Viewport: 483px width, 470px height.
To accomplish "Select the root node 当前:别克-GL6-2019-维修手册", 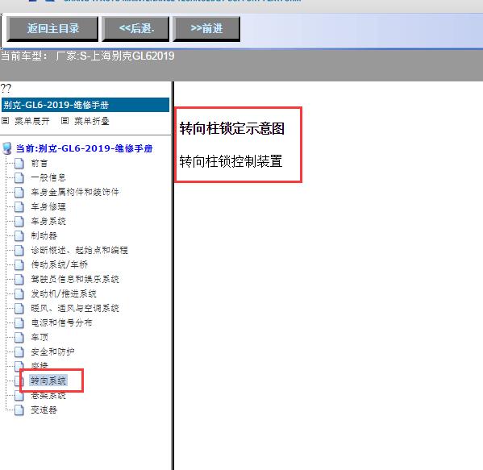I will [x=84, y=148].
